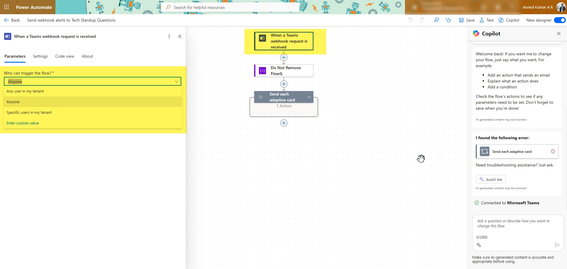567x269 pixels.
Task: Click the undo arrow icon
Action: click(410, 20)
